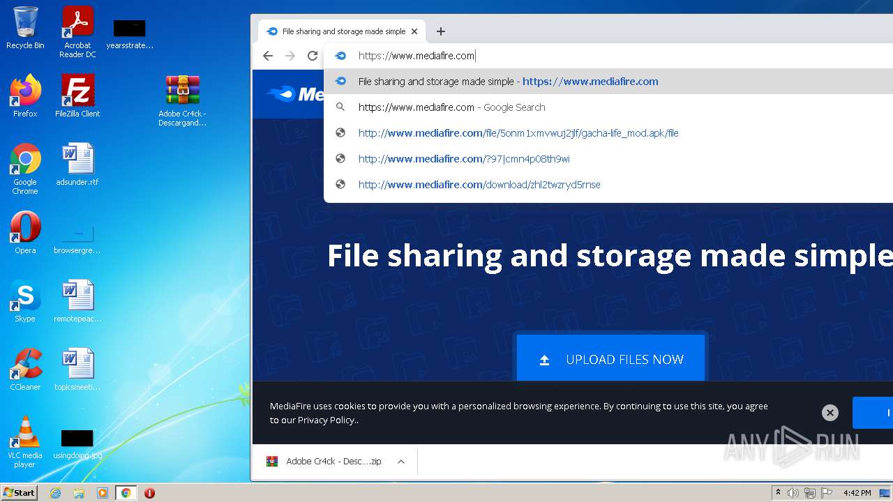Open Internet Explorer from the taskbar
The width and height of the screenshot is (893, 502).
point(55,493)
